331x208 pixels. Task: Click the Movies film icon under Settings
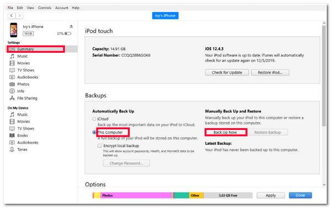(x=12, y=63)
